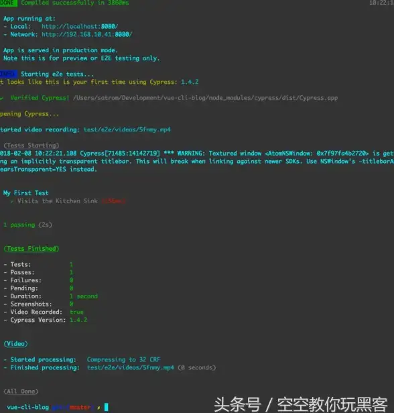This screenshot has height=413, width=394.
Task: Click the terminal cursor at the prompt
Action: tap(107, 407)
